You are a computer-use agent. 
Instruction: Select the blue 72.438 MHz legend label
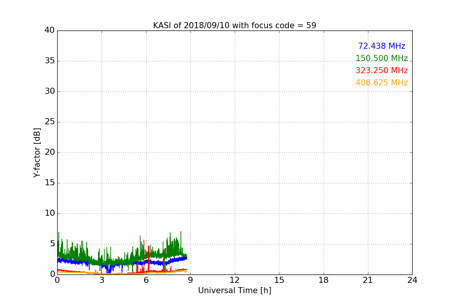tap(382, 46)
